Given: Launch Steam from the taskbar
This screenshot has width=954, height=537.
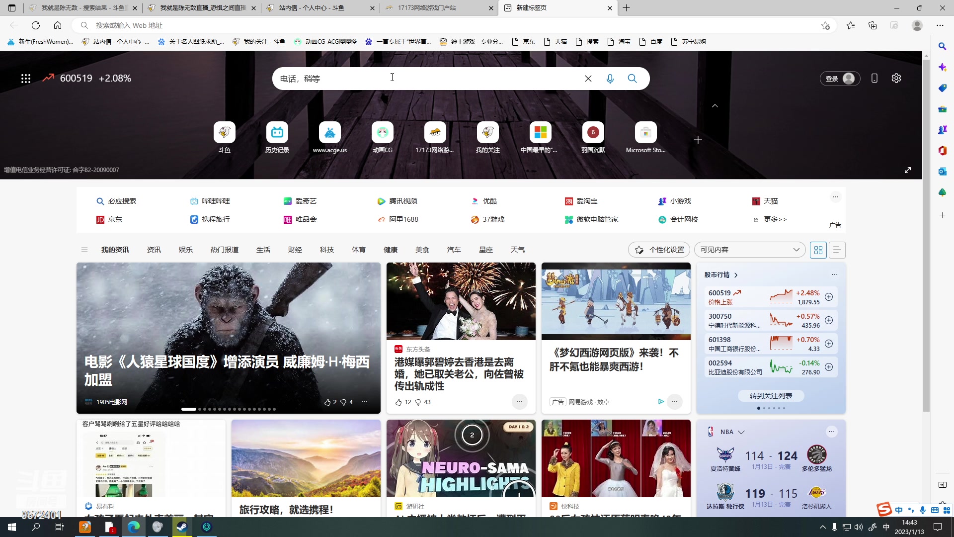Looking at the screenshot, I should tap(182, 527).
